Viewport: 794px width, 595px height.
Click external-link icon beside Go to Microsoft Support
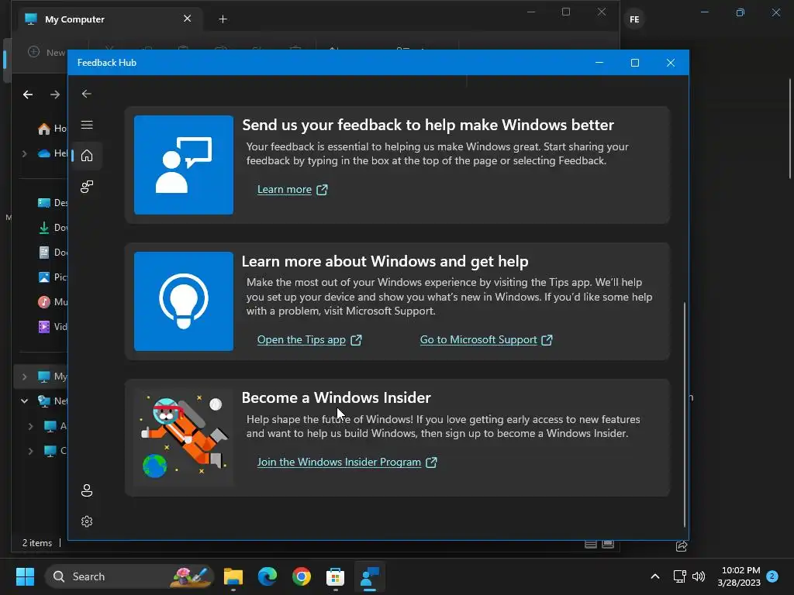point(547,340)
